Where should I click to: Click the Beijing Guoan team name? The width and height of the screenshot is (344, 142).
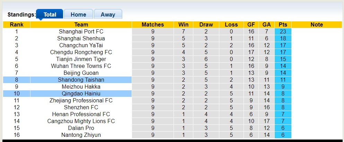(81, 73)
